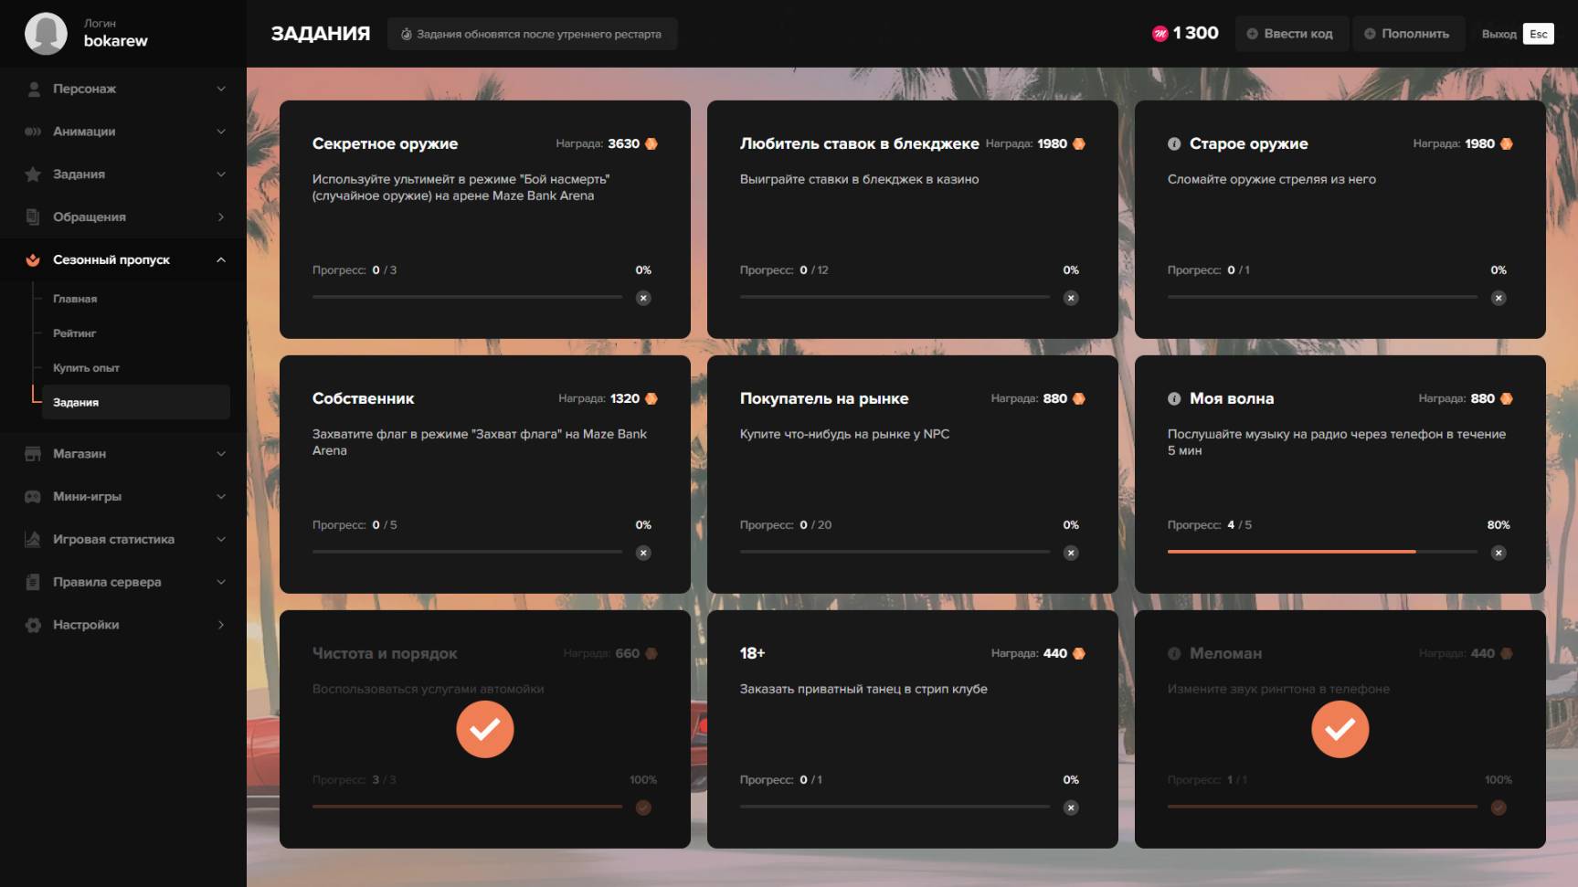The width and height of the screenshot is (1578, 887).
Task: Click the Пополнить balance button
Action: (x=1408, y=34)
